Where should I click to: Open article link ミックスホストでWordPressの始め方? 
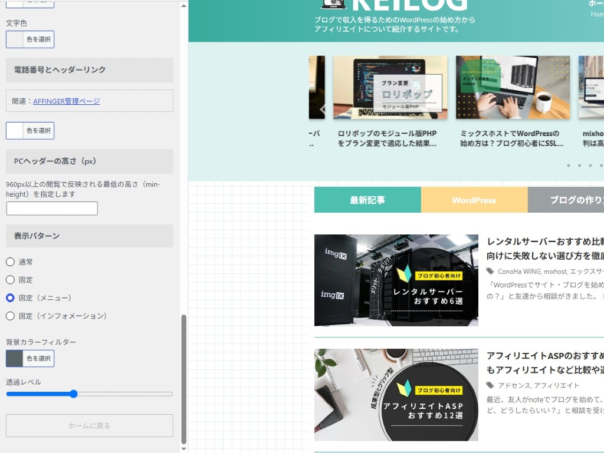point(511,138)
